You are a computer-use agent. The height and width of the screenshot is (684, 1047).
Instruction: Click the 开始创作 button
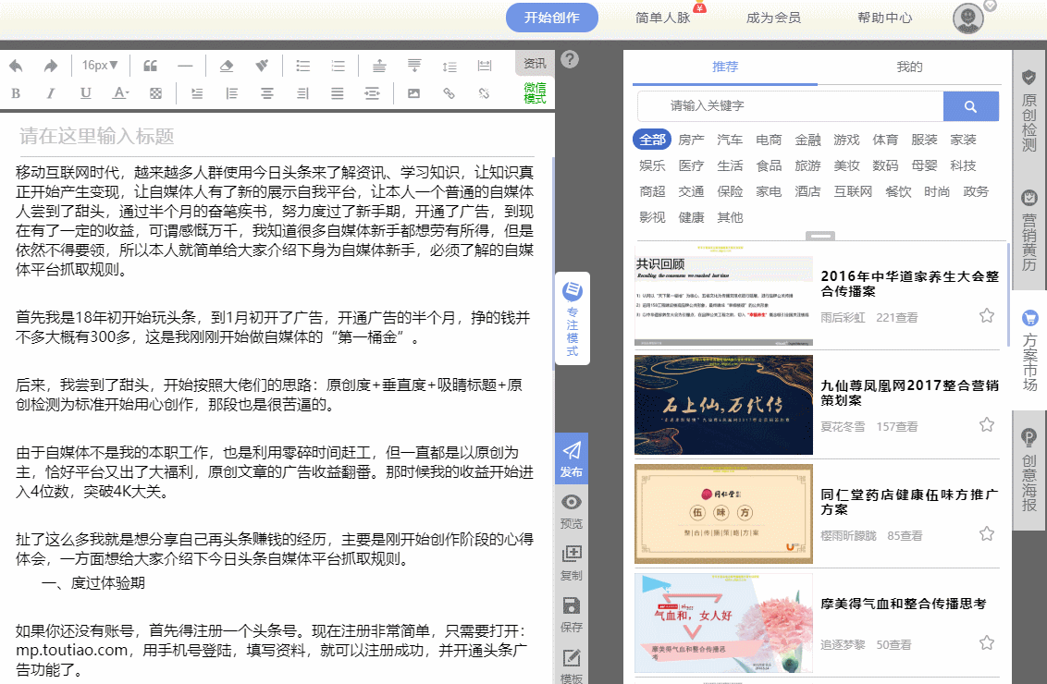[551, 18]
